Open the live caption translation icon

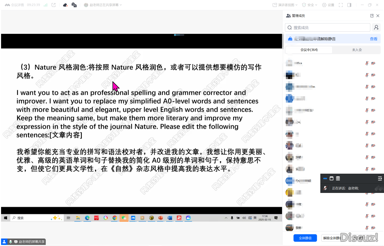click(74, 5)
